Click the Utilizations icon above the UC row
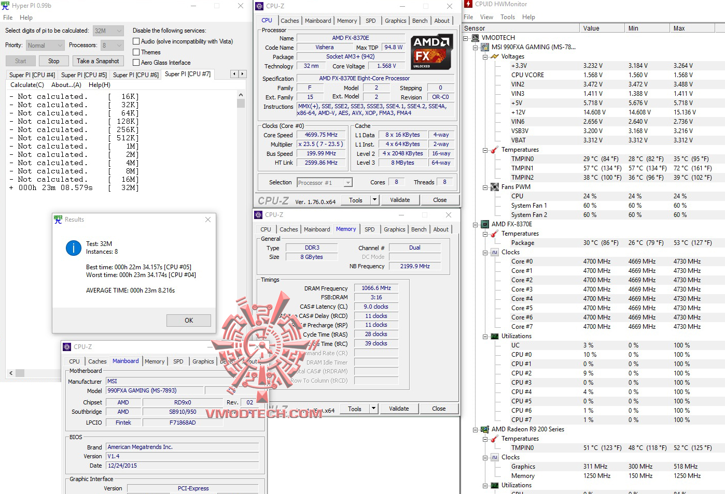The width and height of the screenshot is (725, 494). tap(495, 336)
